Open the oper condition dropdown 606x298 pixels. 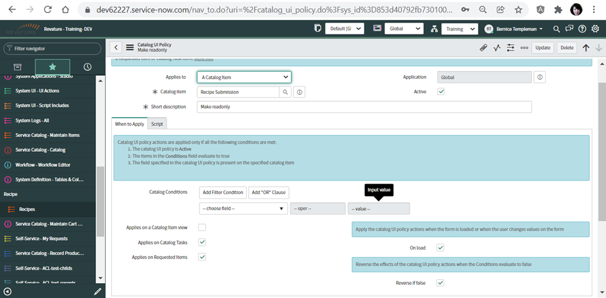(318, 208)
